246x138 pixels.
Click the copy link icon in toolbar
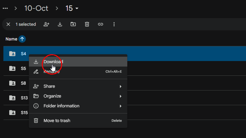coord(101,24)
